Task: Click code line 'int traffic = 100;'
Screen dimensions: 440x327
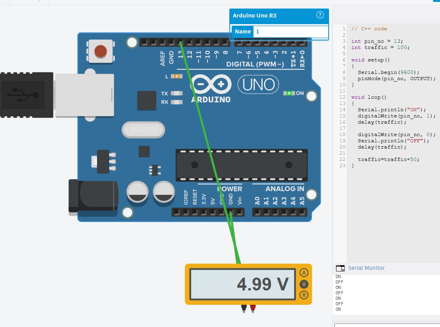Action: pos(380,47)
